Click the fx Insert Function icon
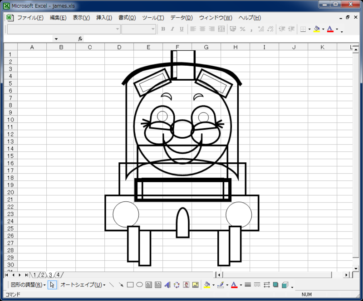Screen dimensions: 363x301 80,39
